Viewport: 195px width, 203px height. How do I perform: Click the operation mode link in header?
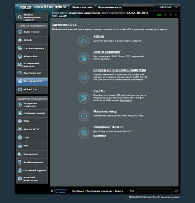[84, 13]
